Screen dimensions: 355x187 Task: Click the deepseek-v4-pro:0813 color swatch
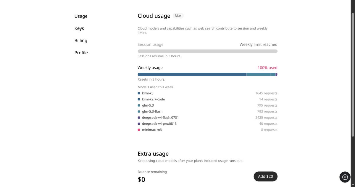[139, 123]
